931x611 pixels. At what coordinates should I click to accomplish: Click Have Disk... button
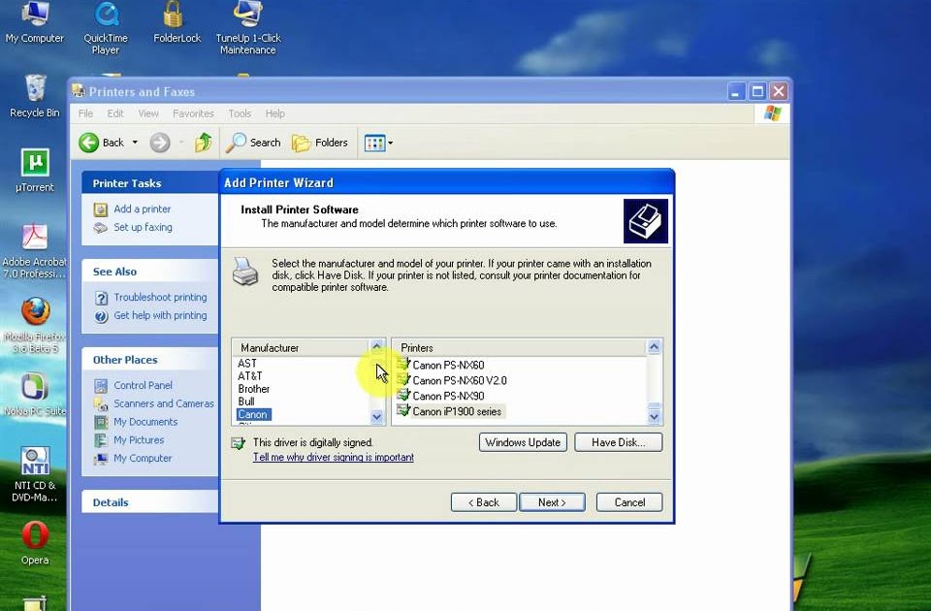618,442
